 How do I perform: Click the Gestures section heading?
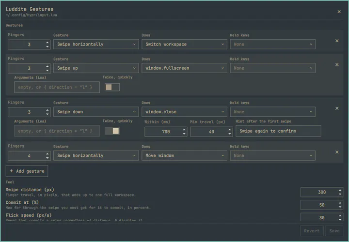pos(14,25)
